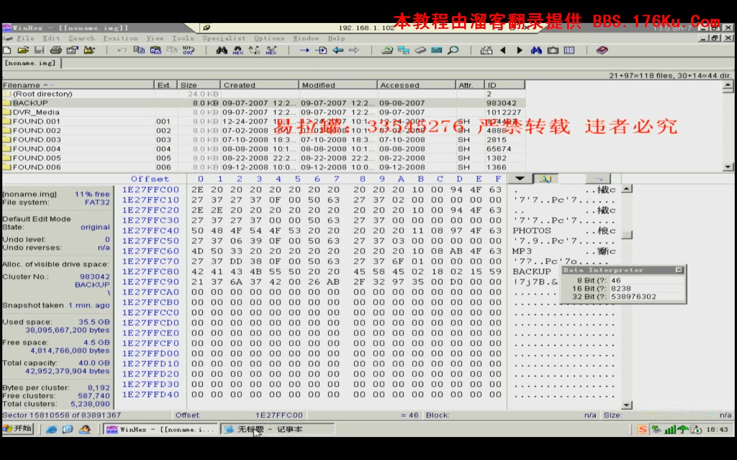737x460 pixels.
Task: Go to sector with the arrow into box icon
Action: tap(321, 51)
